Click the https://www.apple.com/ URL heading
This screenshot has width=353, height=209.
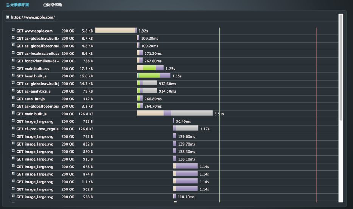33,17
